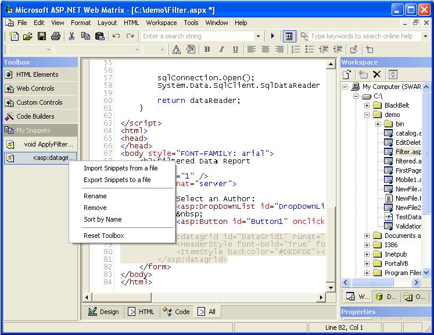The image size is (434, 335).
Task: Expand the bin folder
Action: coord(378,124)
